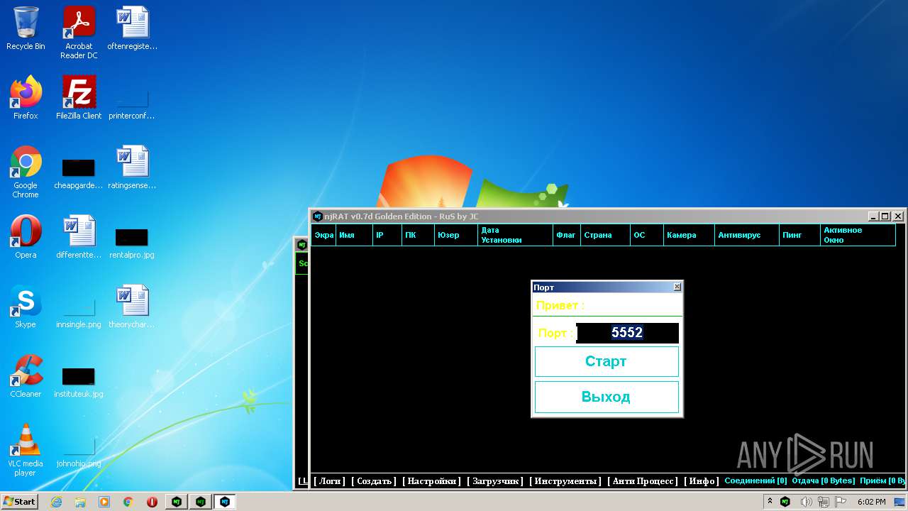Screen dimensions: 908x511
Task: Open the Создать menu item
Action: tap(374, 481)
